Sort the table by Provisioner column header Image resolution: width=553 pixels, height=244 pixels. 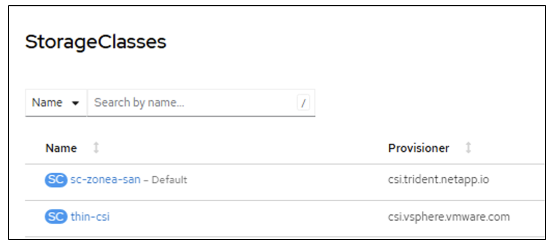418,148
